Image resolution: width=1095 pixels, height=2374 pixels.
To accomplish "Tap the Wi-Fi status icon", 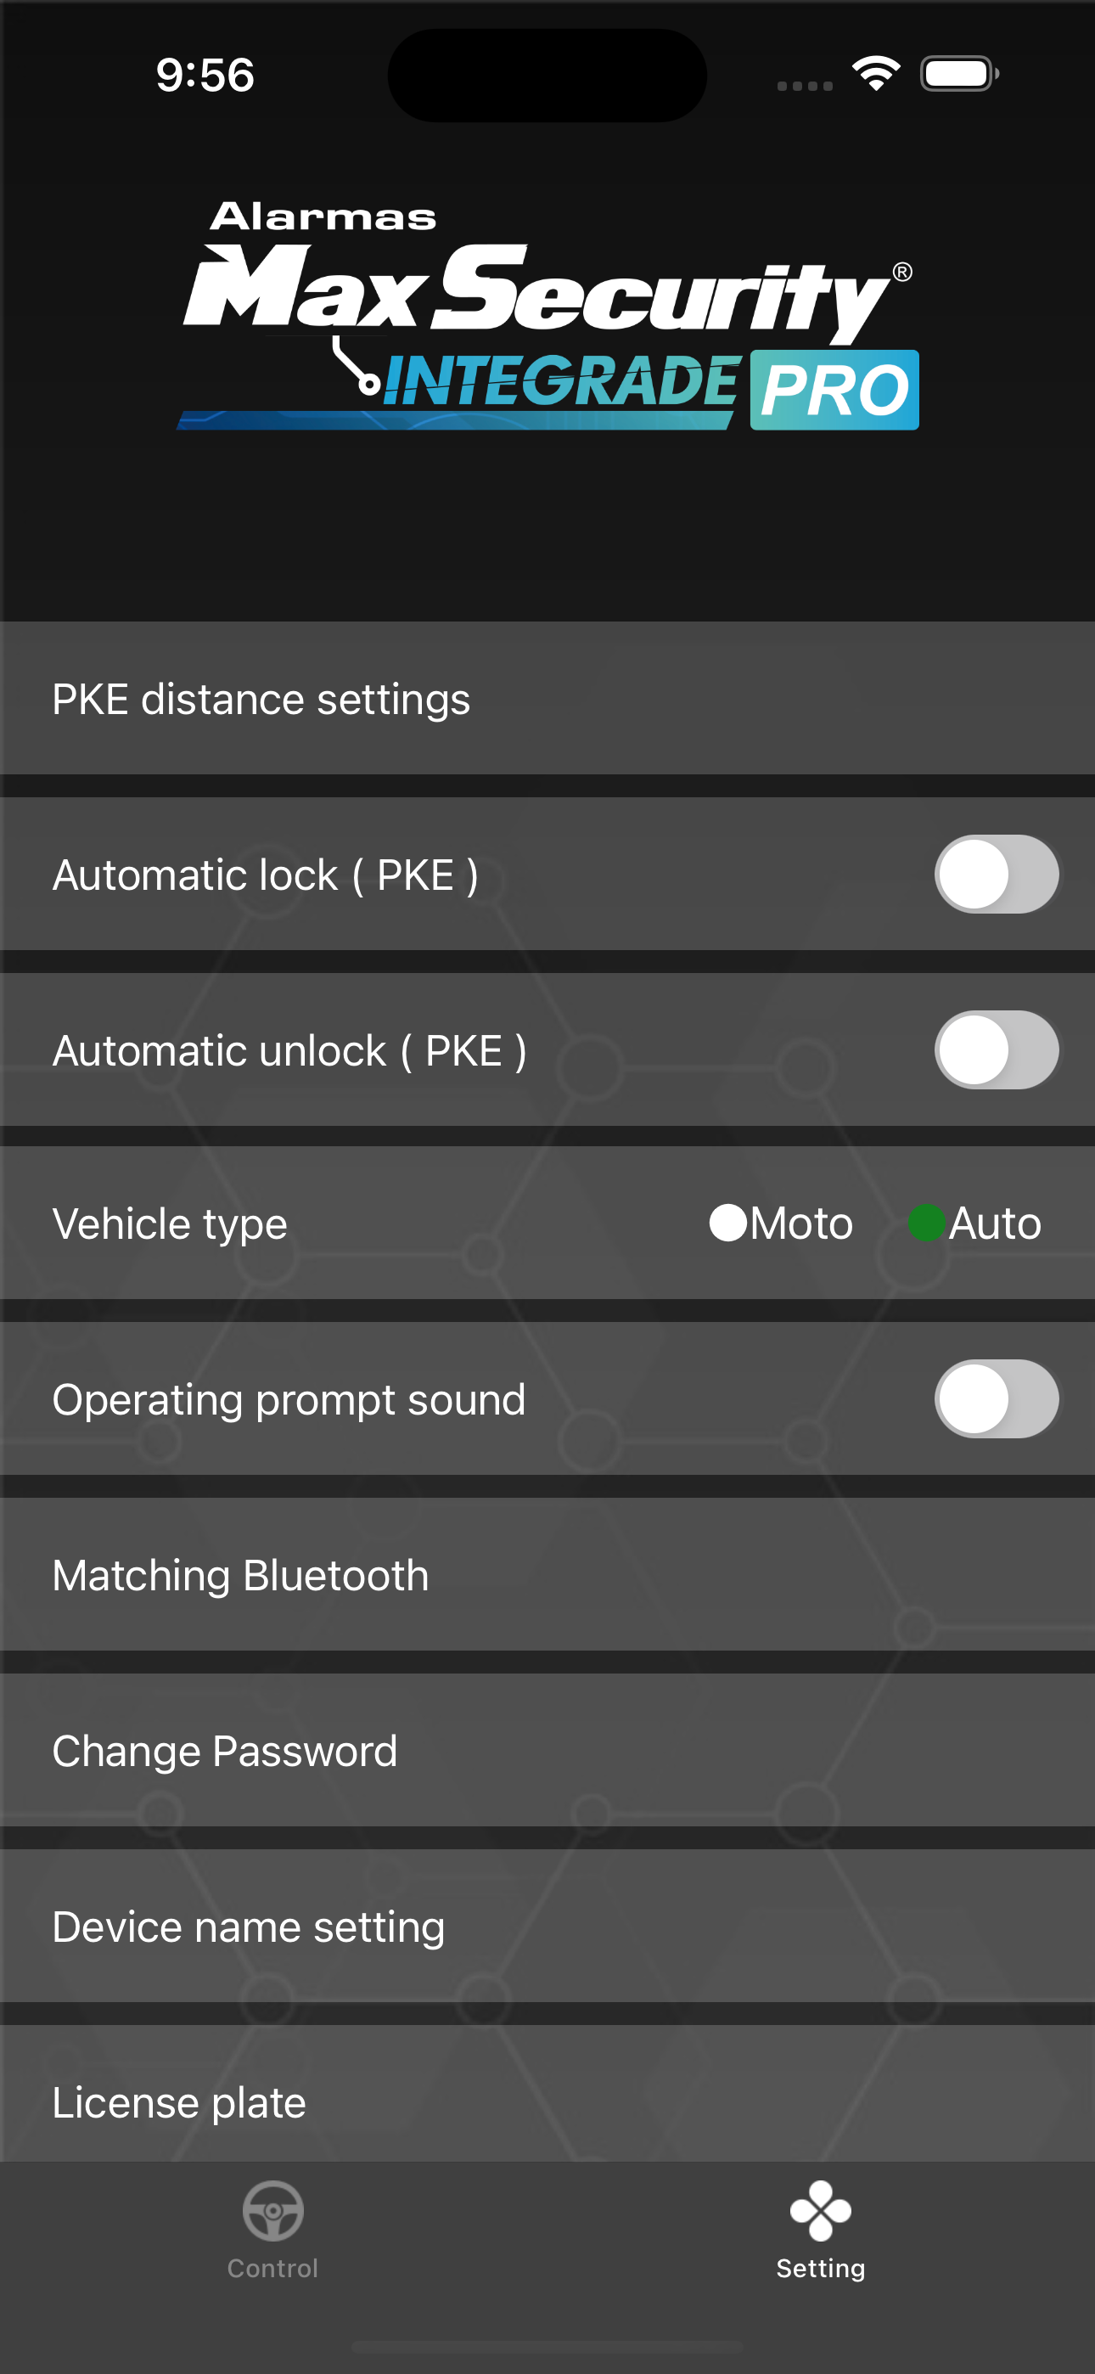I will tap(876, 74).
